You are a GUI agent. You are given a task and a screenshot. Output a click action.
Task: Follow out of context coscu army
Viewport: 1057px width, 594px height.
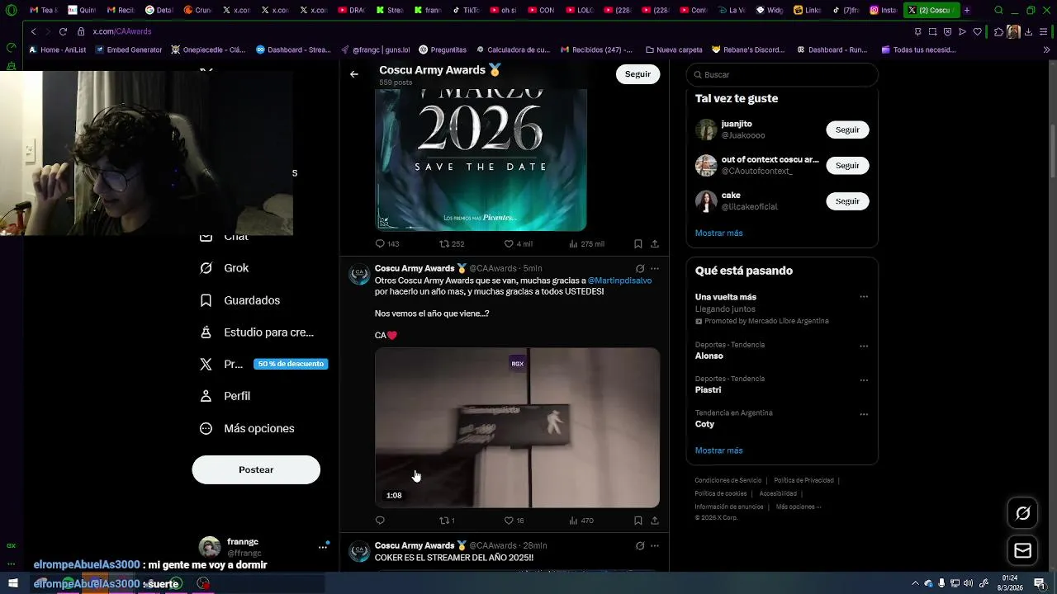coord(847,165)
